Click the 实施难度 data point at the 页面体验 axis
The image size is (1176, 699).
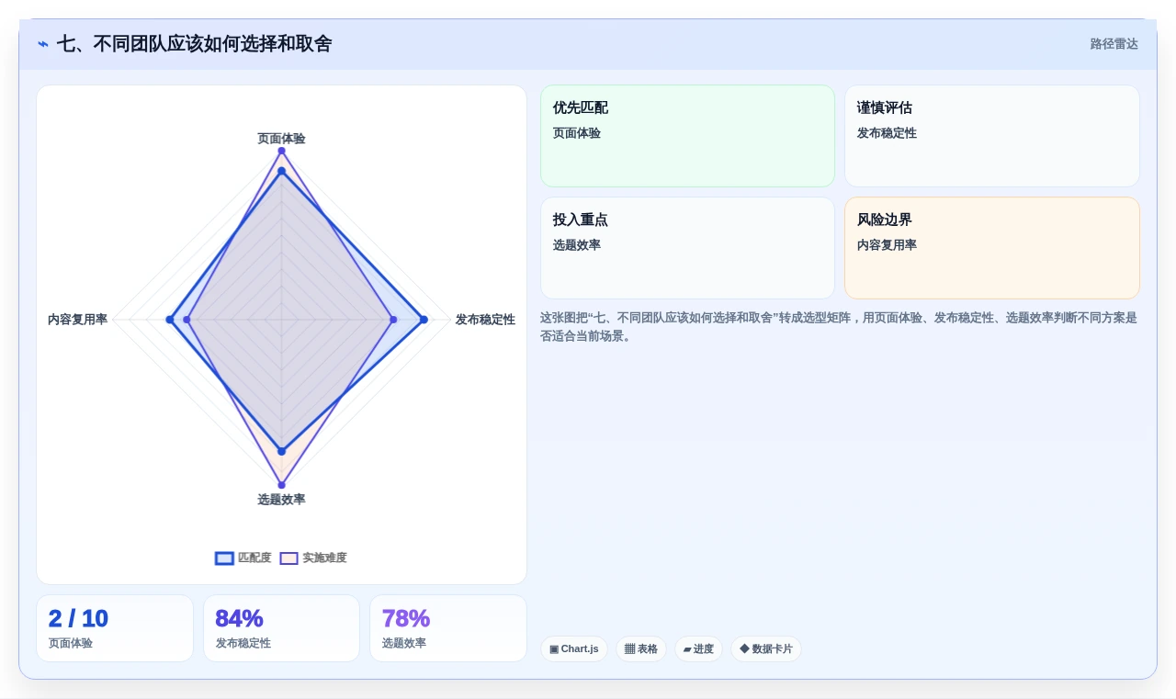click(x=281, y=151)
